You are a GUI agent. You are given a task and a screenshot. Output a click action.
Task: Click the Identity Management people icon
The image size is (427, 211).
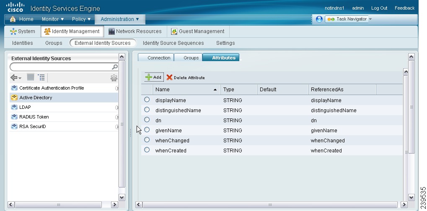click(47, 31)
